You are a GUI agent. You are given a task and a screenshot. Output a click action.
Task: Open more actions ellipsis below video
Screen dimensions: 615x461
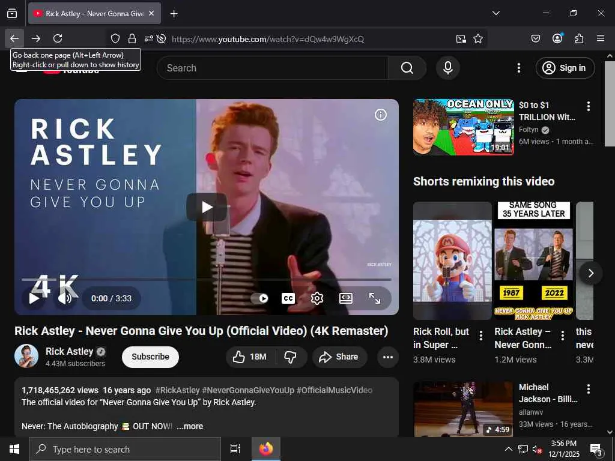(387, 357)
